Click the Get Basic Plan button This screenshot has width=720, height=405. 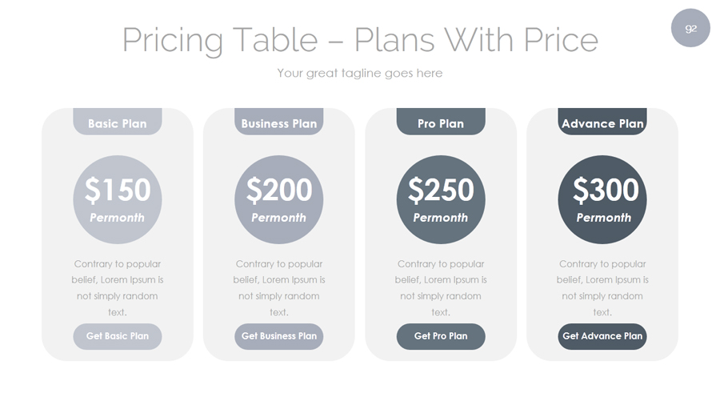pyautogui.click(x=118, y=336)
